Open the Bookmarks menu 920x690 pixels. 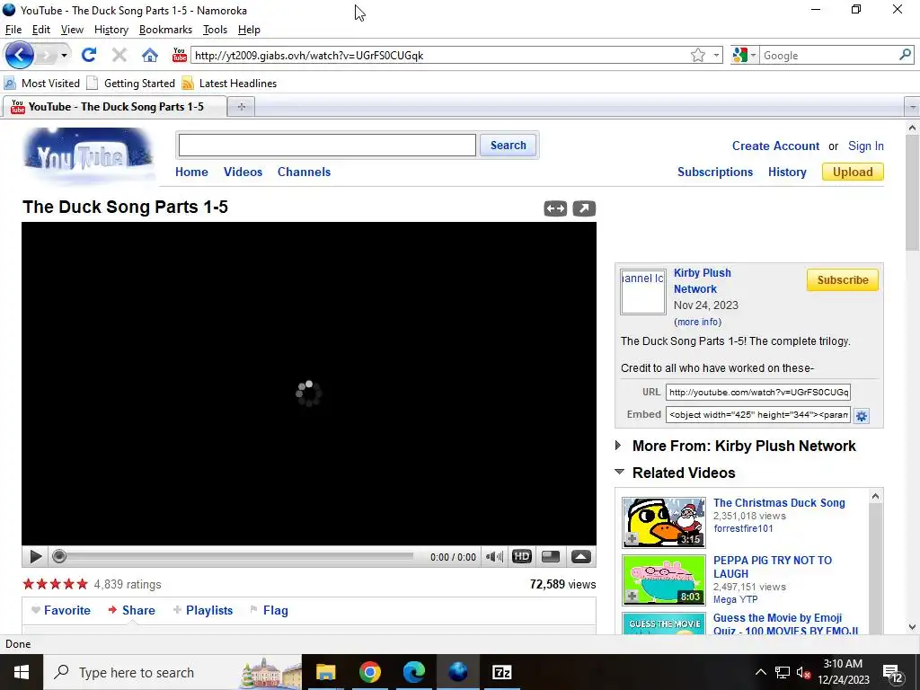(x=165, y=30)
